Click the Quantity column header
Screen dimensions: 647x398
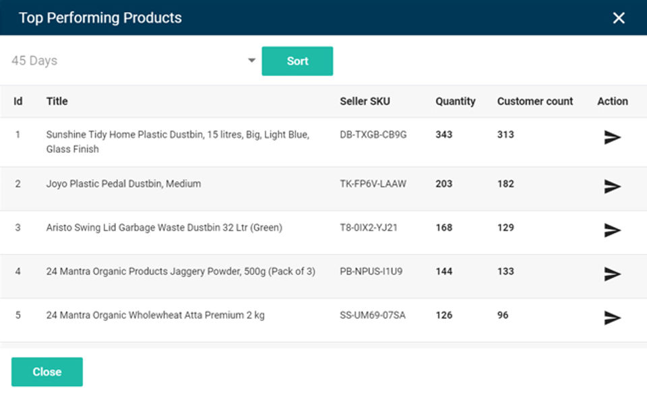tap(455, 101)
